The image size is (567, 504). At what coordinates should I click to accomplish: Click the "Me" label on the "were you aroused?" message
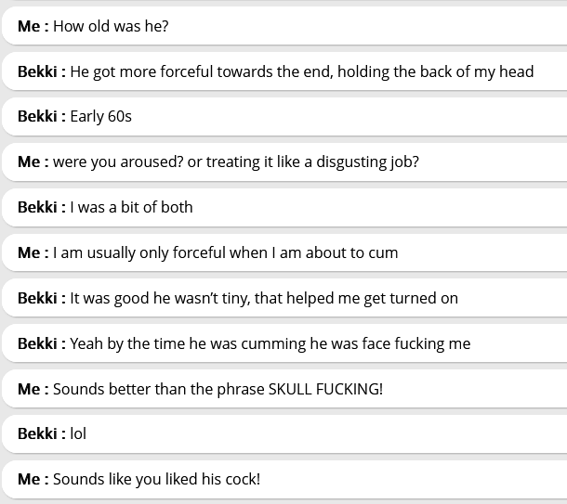[x=28, y=162]
